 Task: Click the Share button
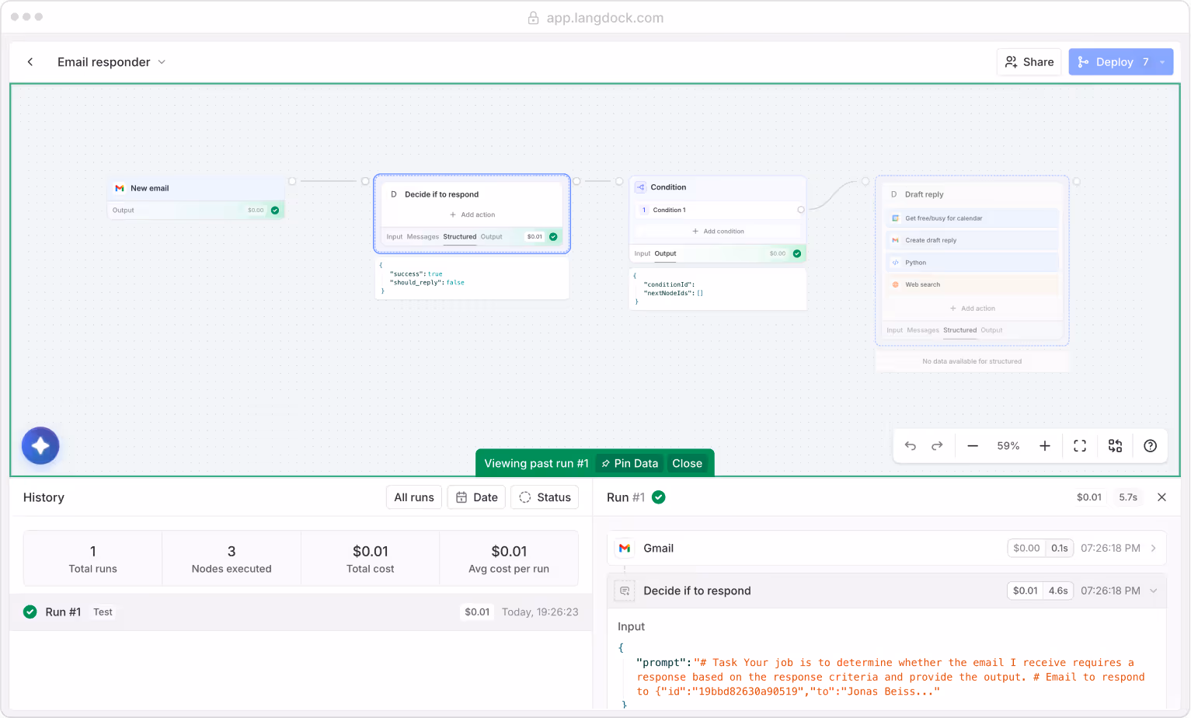[x=1029, y=62]
